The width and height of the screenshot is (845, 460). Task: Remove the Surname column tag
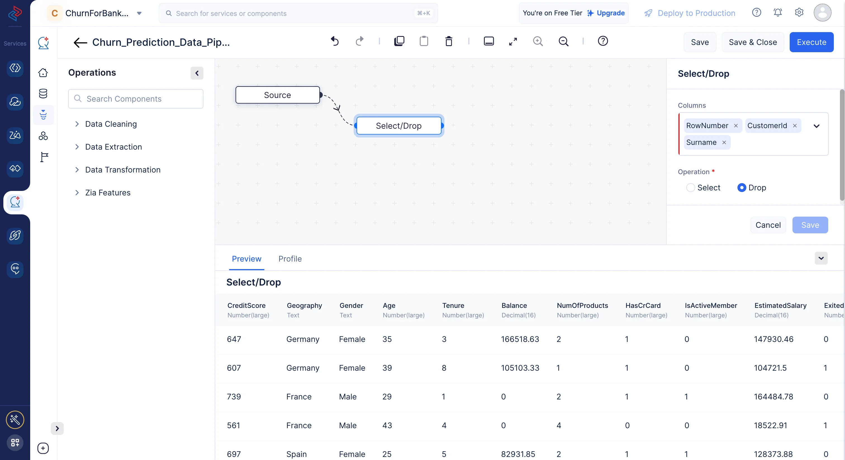[724, 143]
